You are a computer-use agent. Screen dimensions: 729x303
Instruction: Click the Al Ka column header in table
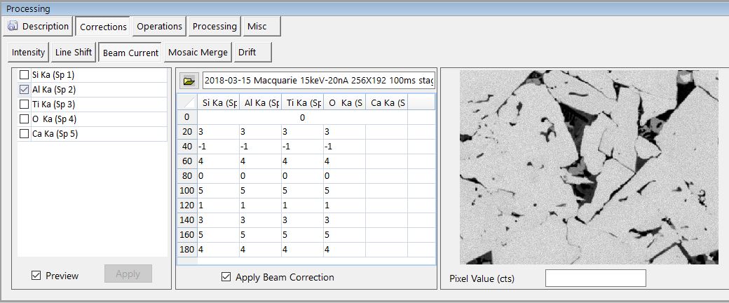[260, 103]
